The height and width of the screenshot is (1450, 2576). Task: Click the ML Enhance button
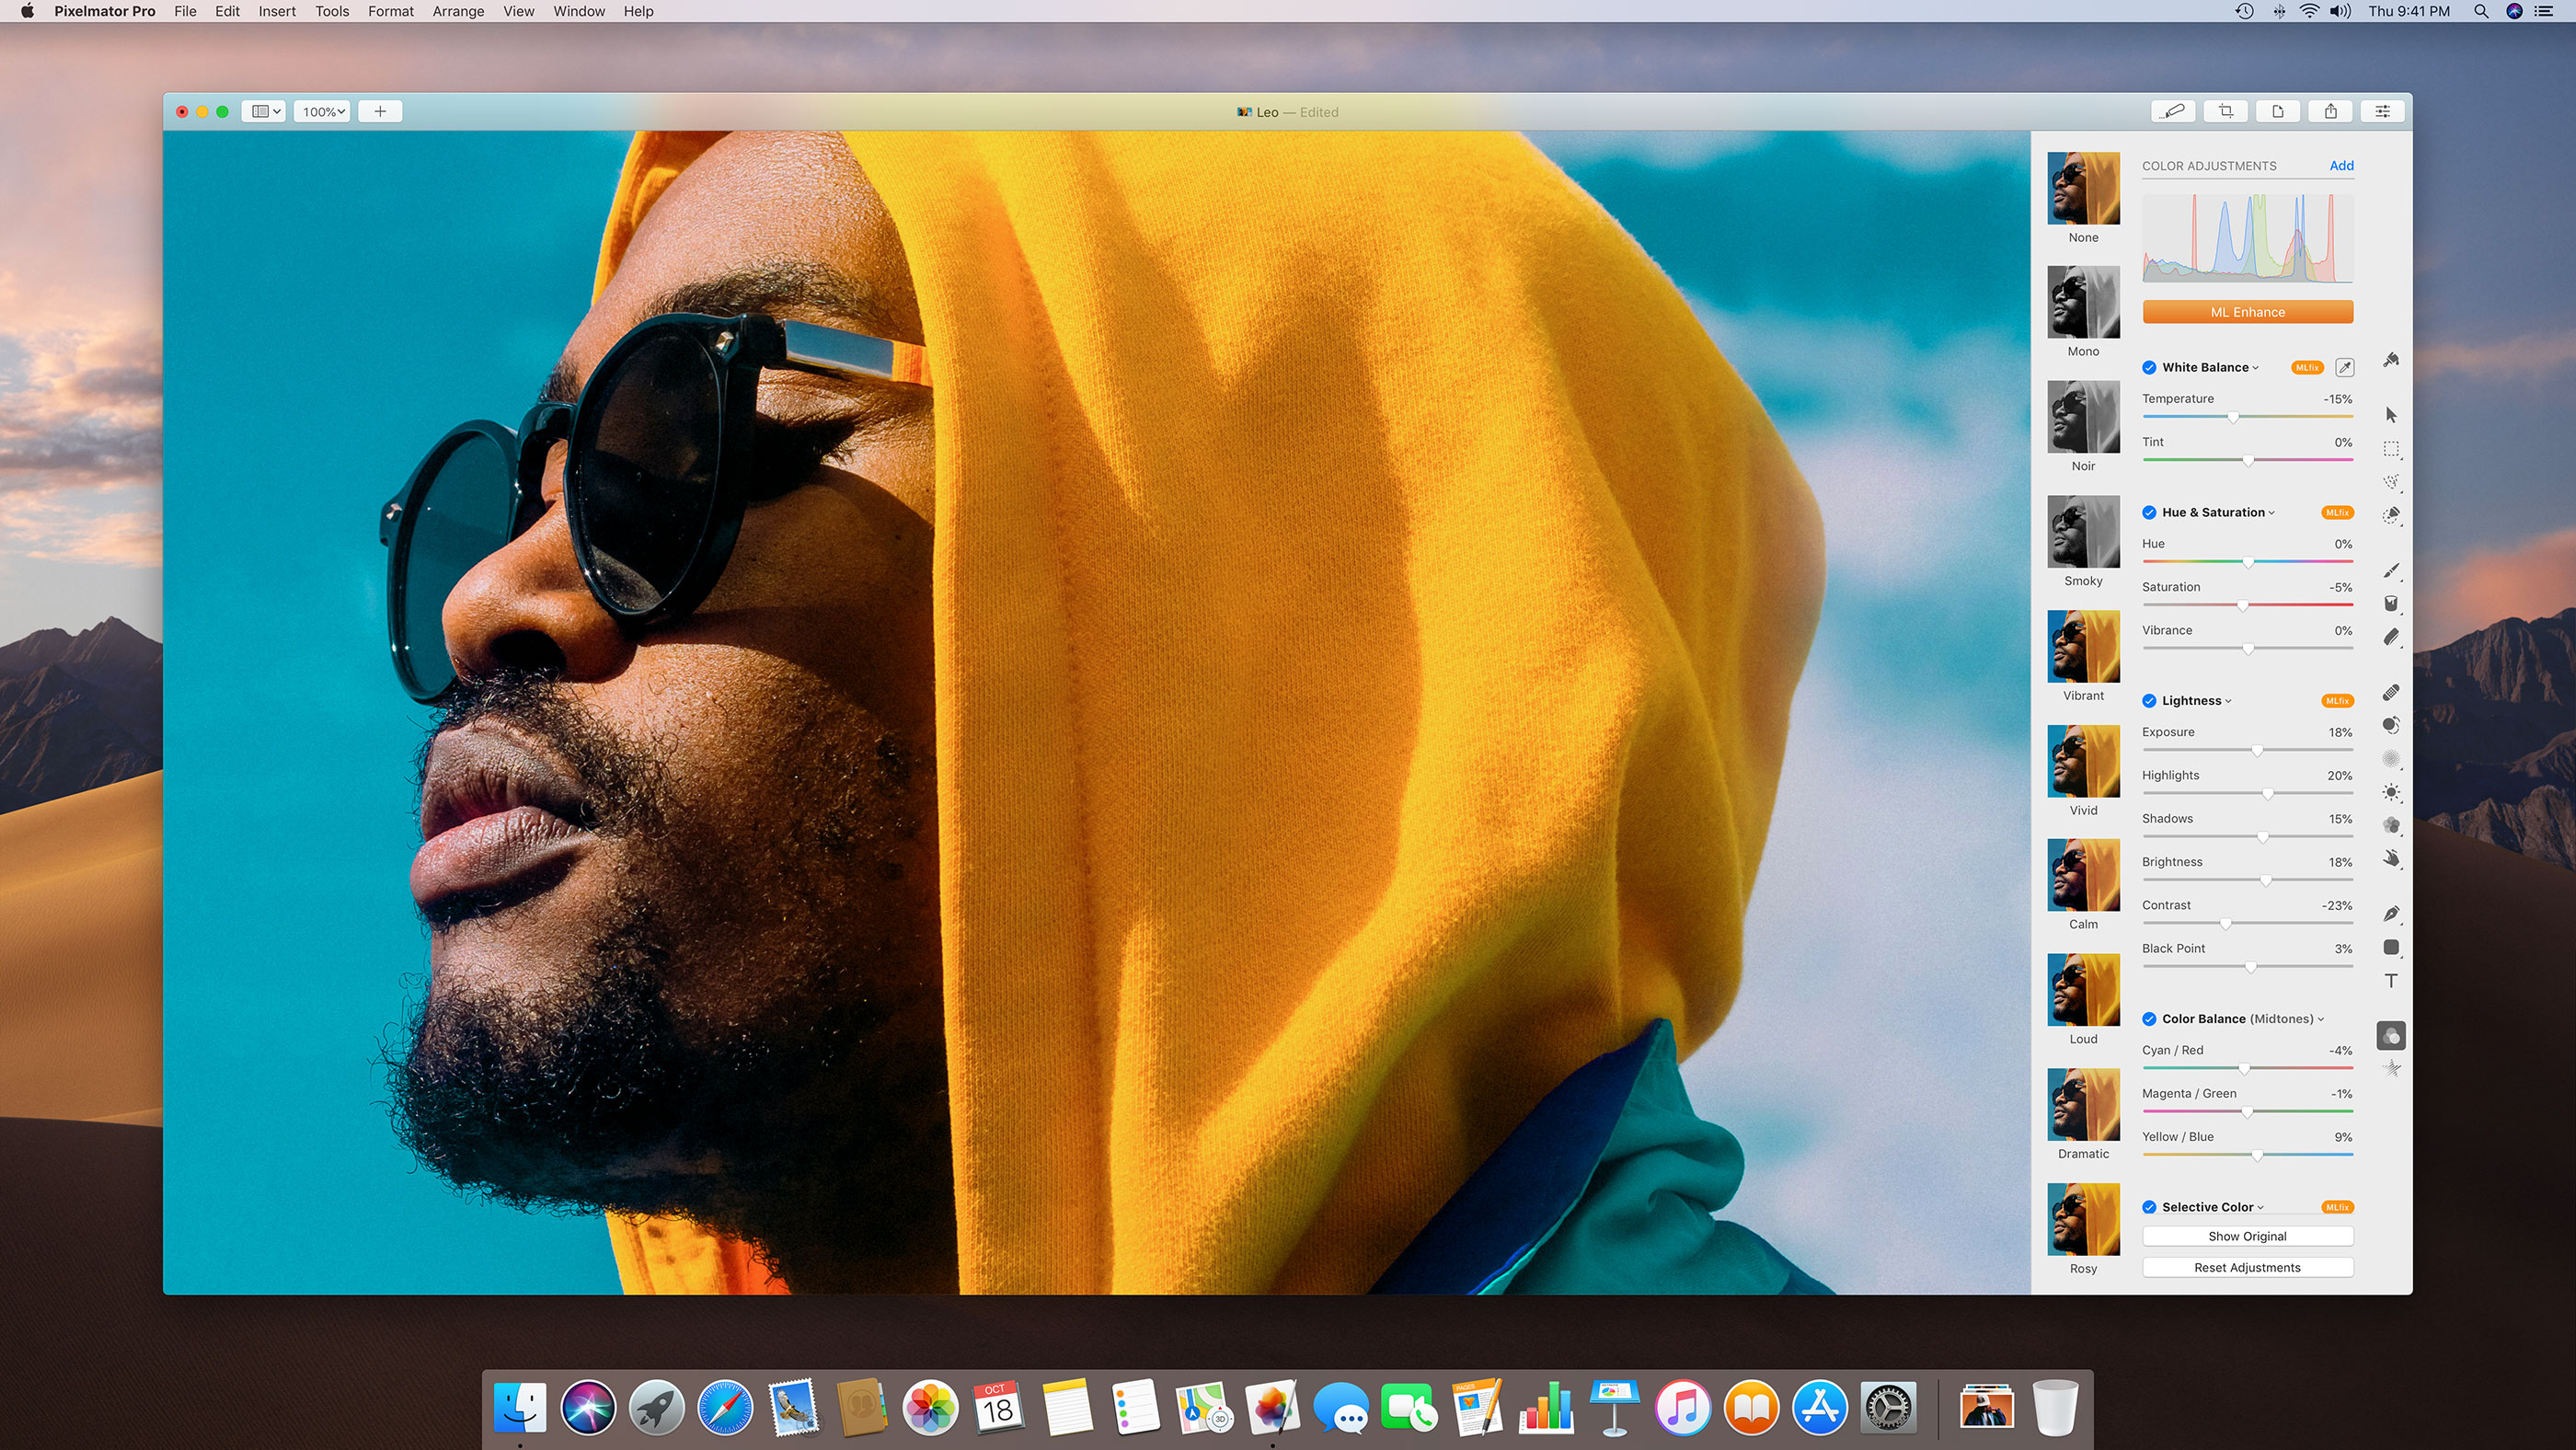(2247, 313)
